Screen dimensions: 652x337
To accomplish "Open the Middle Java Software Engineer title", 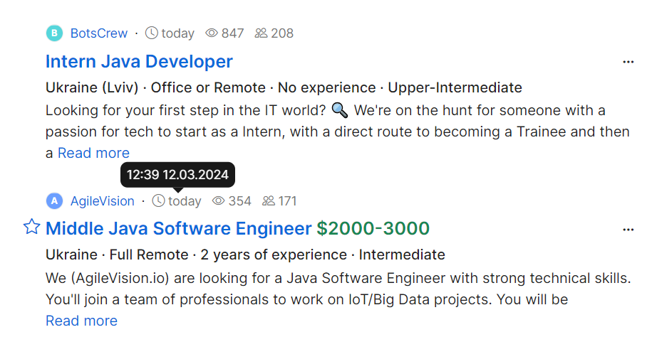I will 178,228.
